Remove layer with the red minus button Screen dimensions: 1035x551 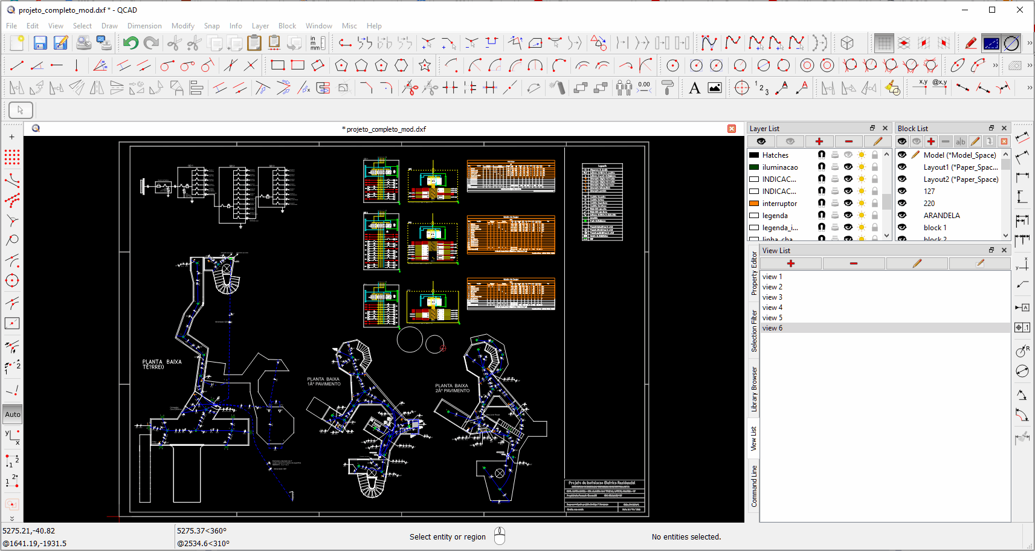coord(849,141)
